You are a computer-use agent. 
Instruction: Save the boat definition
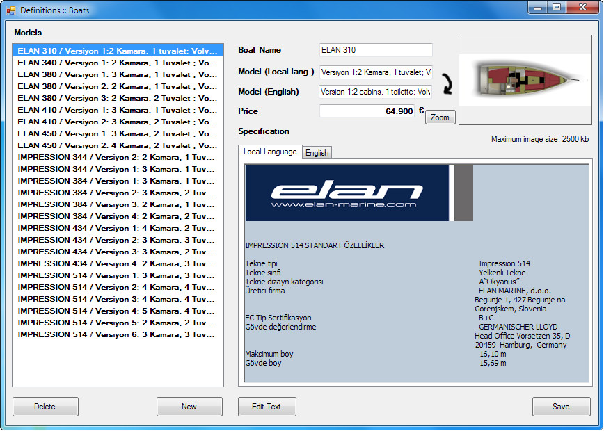[x=561, y=407]
